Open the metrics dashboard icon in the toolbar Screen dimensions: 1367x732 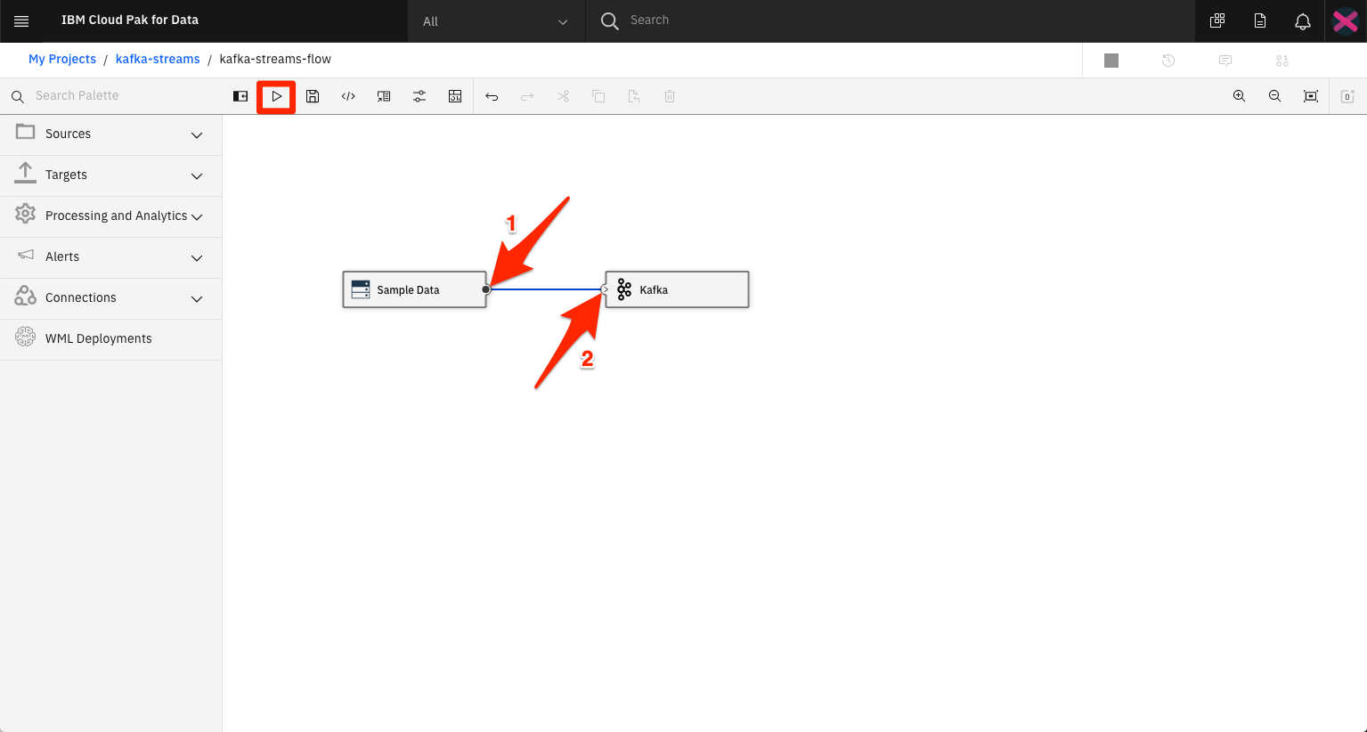tap(455, 96)
